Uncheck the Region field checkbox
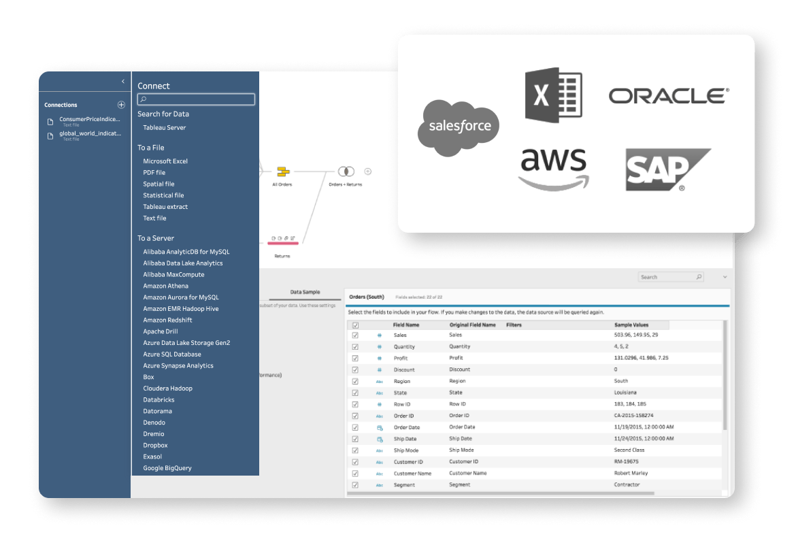The width and height of the screenshot is (796, 545). point(355,382)
